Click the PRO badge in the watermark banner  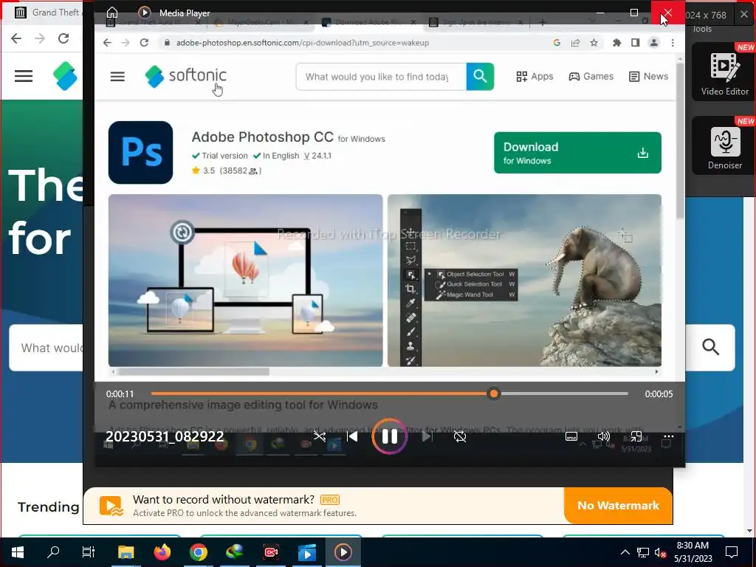coord(330,500)
